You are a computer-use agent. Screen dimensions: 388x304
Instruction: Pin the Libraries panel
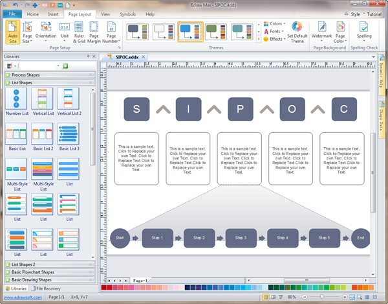click(x=88, y=57)
